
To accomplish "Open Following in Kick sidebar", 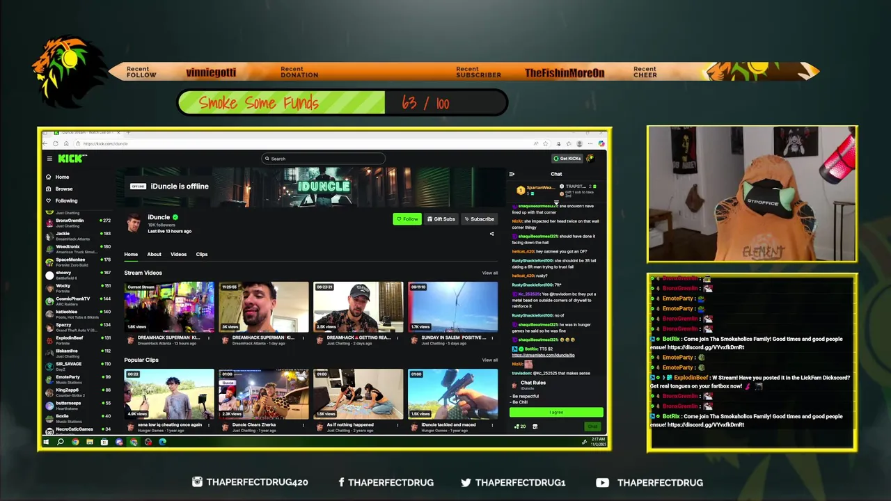I will tap(61, 200).
